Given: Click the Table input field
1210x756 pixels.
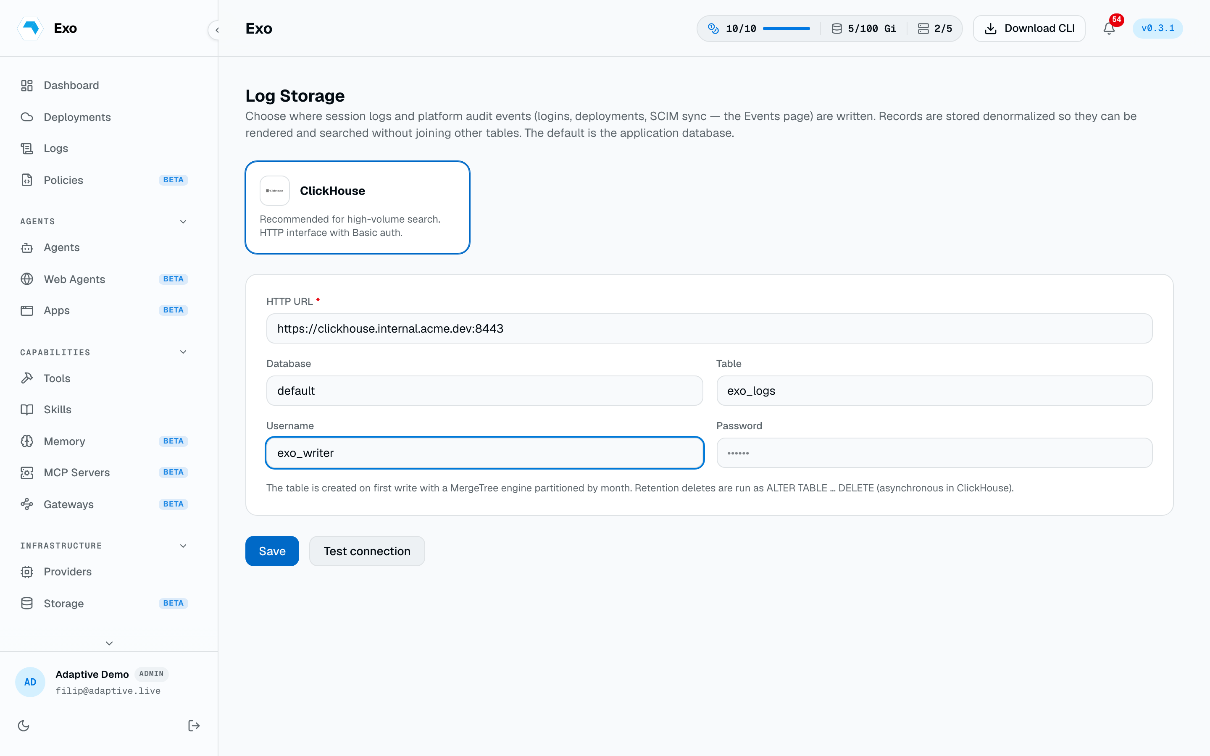Looking at the screenshot, I should 934,391.
